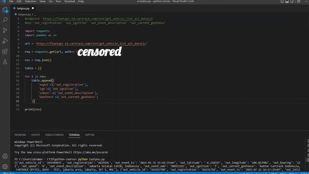Switch to the TERMINAL panel tab
This screenshot has width=309, height=174.
tap(74, 135)
